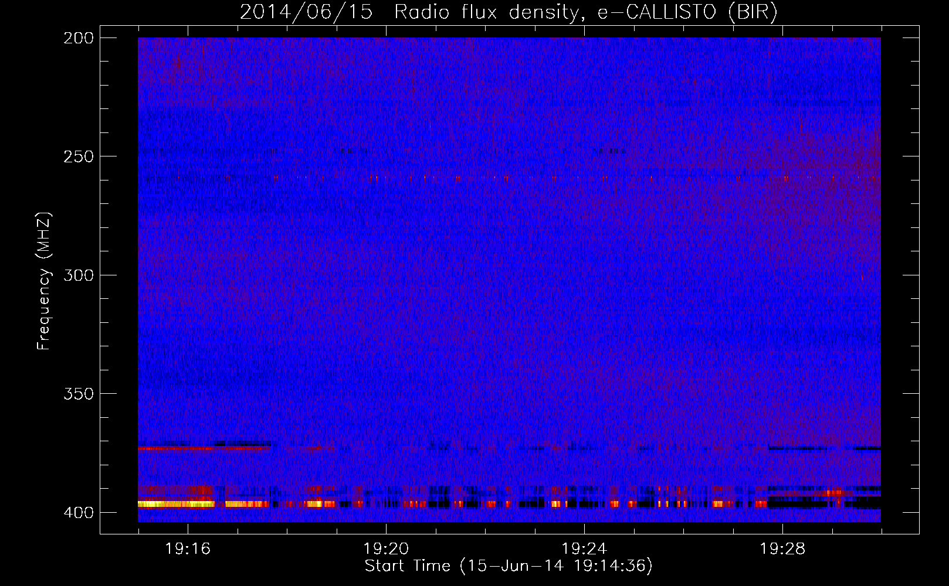
Task: Click the 19:16 time tick label
Action: [x=188, y=549]
